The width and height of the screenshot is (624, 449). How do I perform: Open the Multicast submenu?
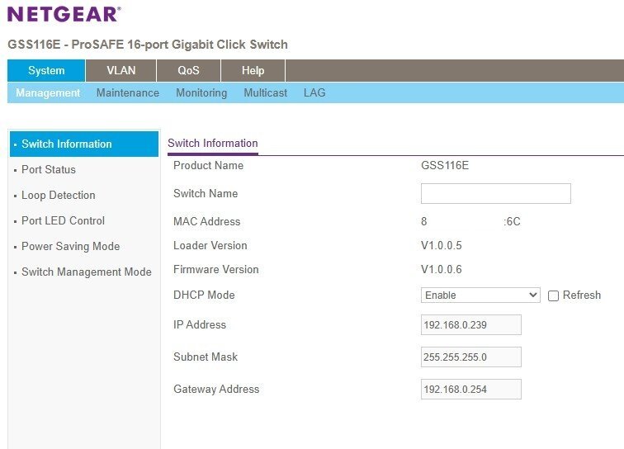(266, 92)
